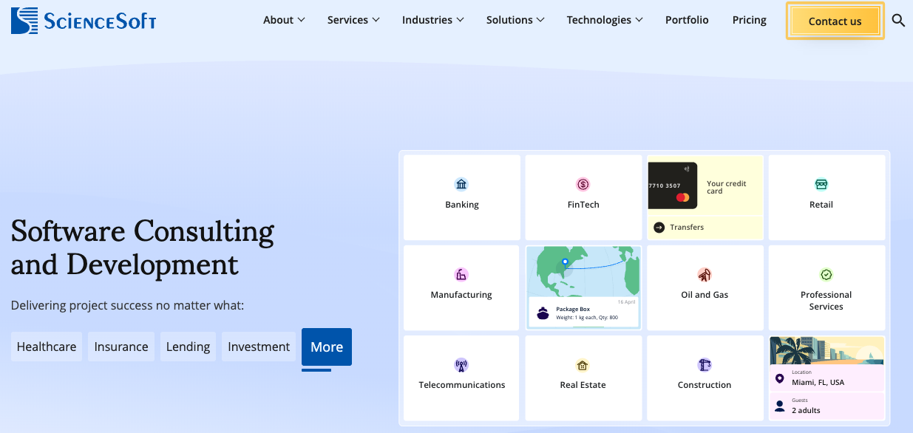Select the Telecommunications tower icon
The image size is (913, 433).
pos(461,365)
